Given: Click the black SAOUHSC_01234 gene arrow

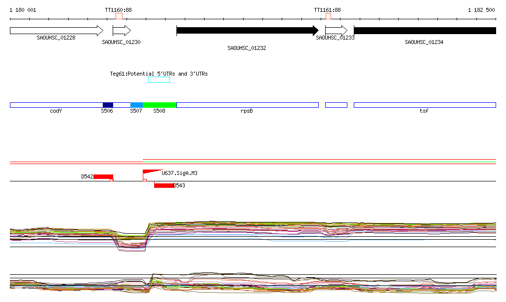Looking at the screenshot, I should tap(424, 31).
